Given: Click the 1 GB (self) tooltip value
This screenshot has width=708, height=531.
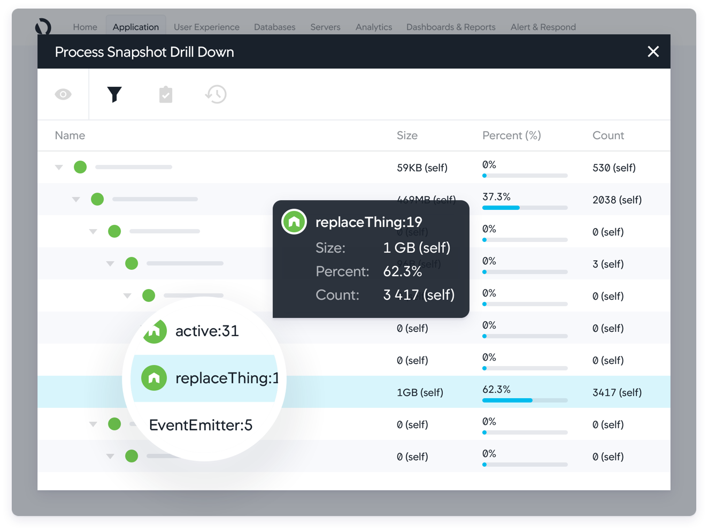Looking at the screenshot, I should 417,247.
